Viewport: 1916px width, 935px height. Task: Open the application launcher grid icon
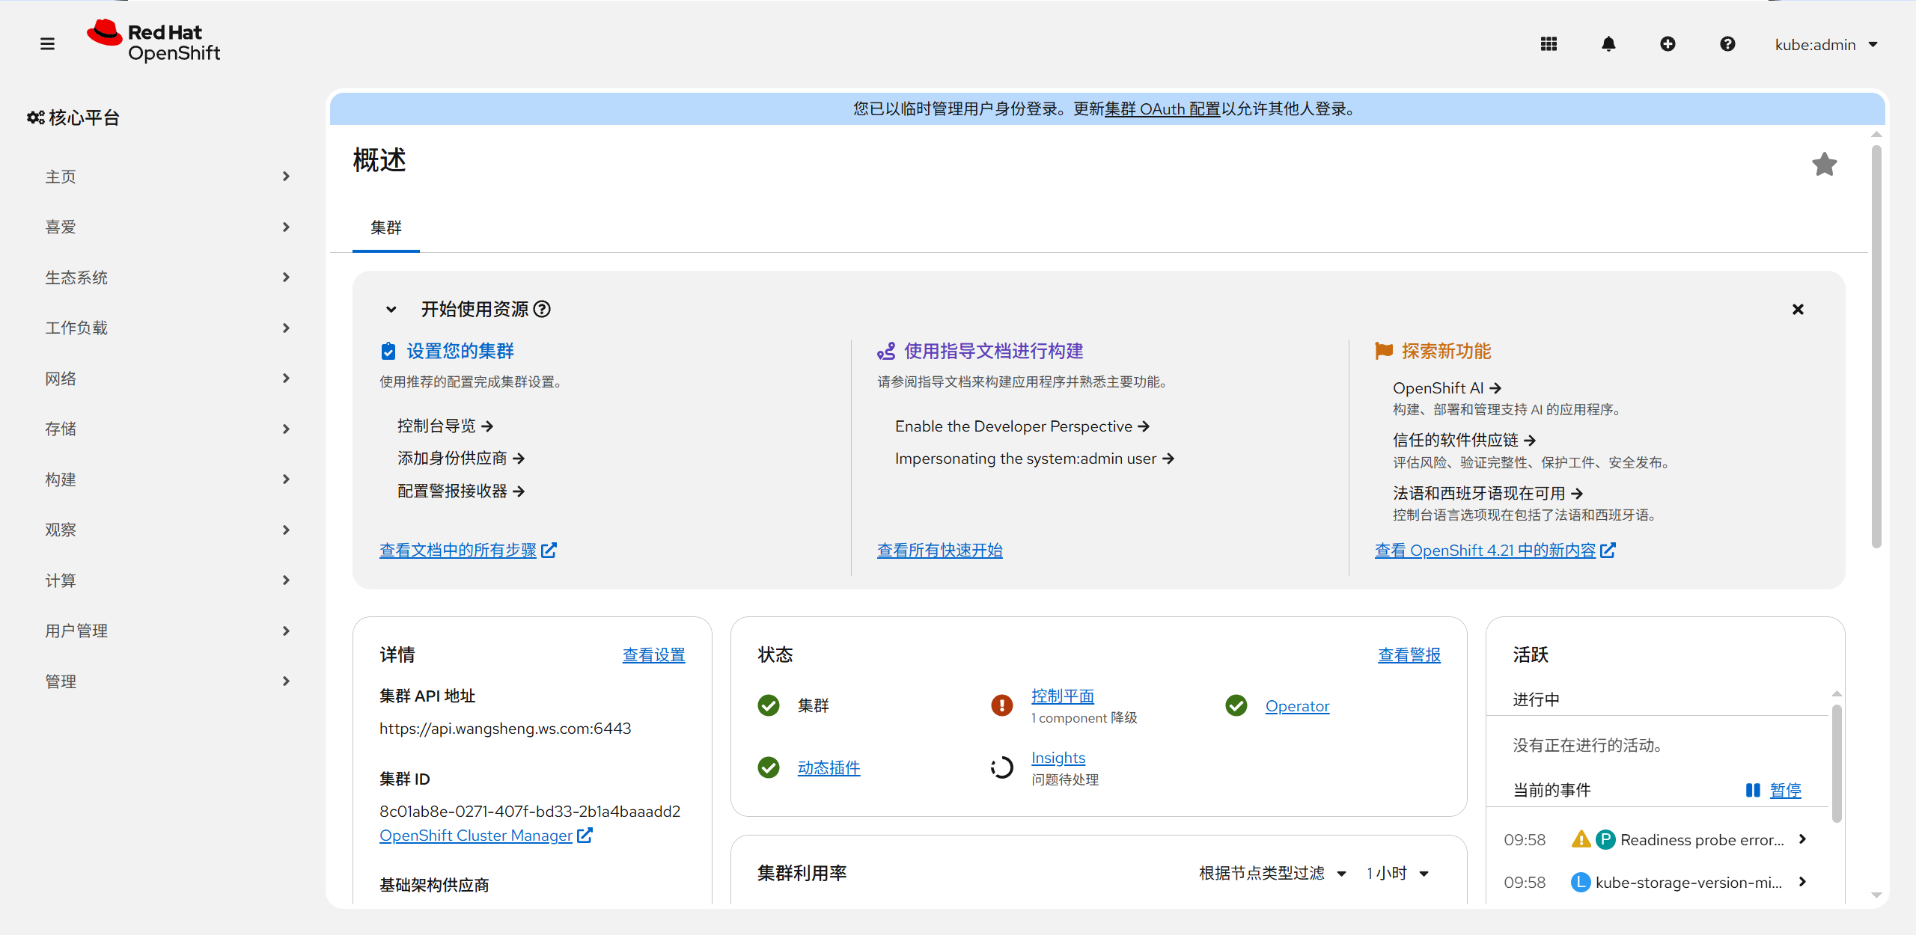click(1549, 44)
